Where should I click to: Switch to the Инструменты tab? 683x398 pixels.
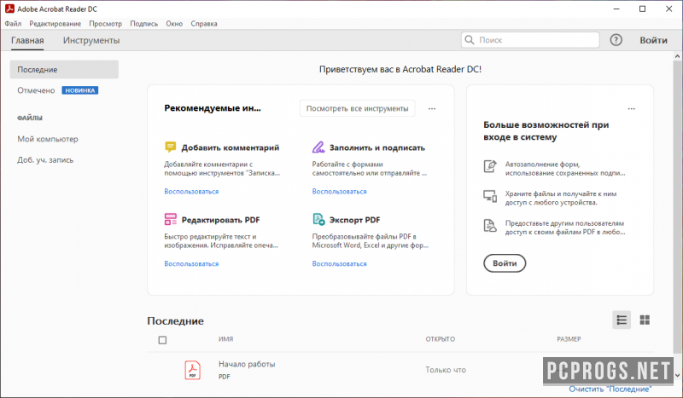coord(91,40)
